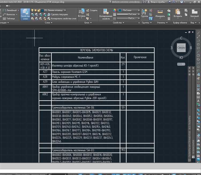Toggle group selection on/off icon
The width and height of the screenshot is (201, 175).
click(x=151, y=19)
